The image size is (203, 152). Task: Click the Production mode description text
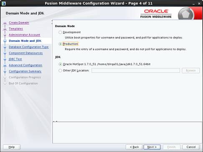tap(126, 49)
